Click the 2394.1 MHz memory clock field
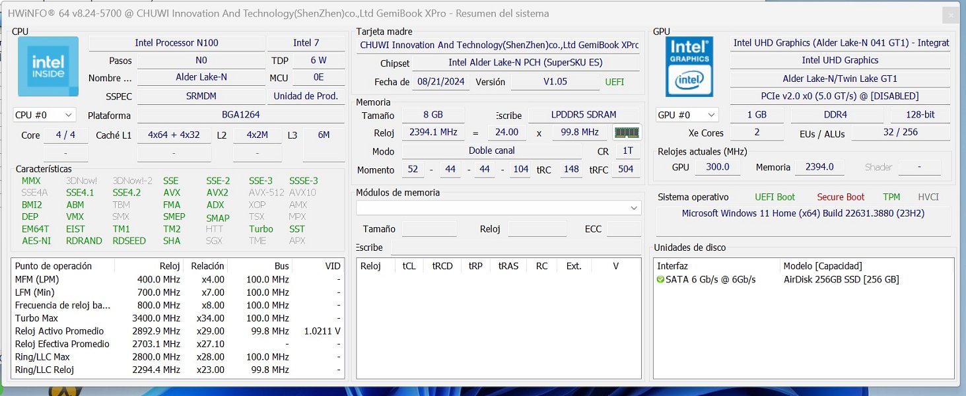The width and height of the screenshot is (966, 396). point(432,133)
